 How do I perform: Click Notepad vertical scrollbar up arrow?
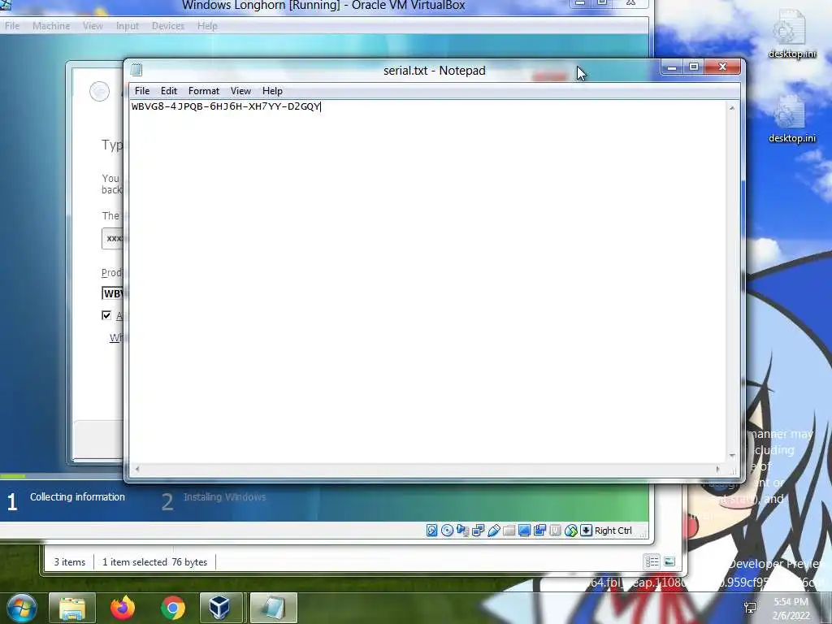coord(732,108)
